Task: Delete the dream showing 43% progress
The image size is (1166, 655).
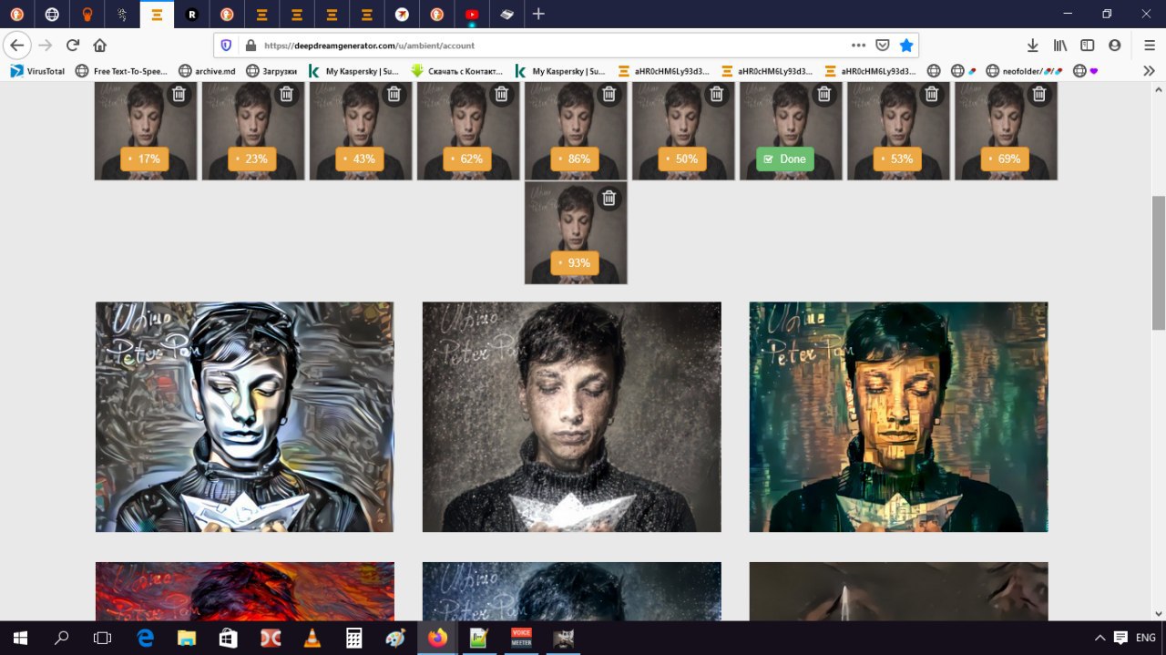Action: click(x=394, y=94)
